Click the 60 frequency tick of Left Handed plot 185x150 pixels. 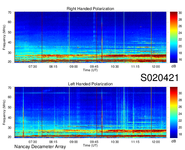[10, 97]
